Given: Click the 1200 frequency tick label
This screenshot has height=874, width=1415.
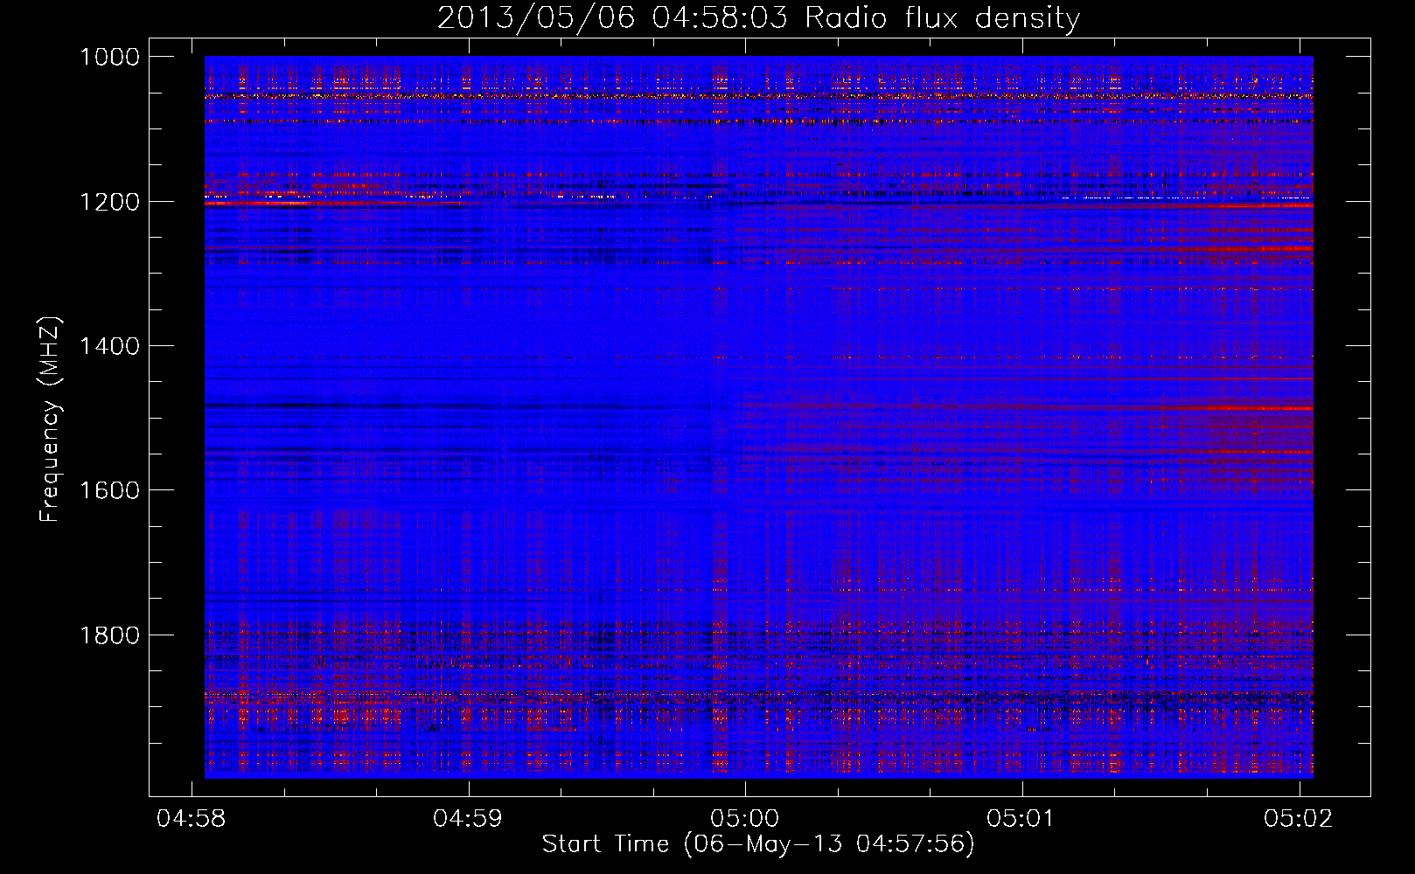Looking at the screenshot, I should tap(109, 202).
